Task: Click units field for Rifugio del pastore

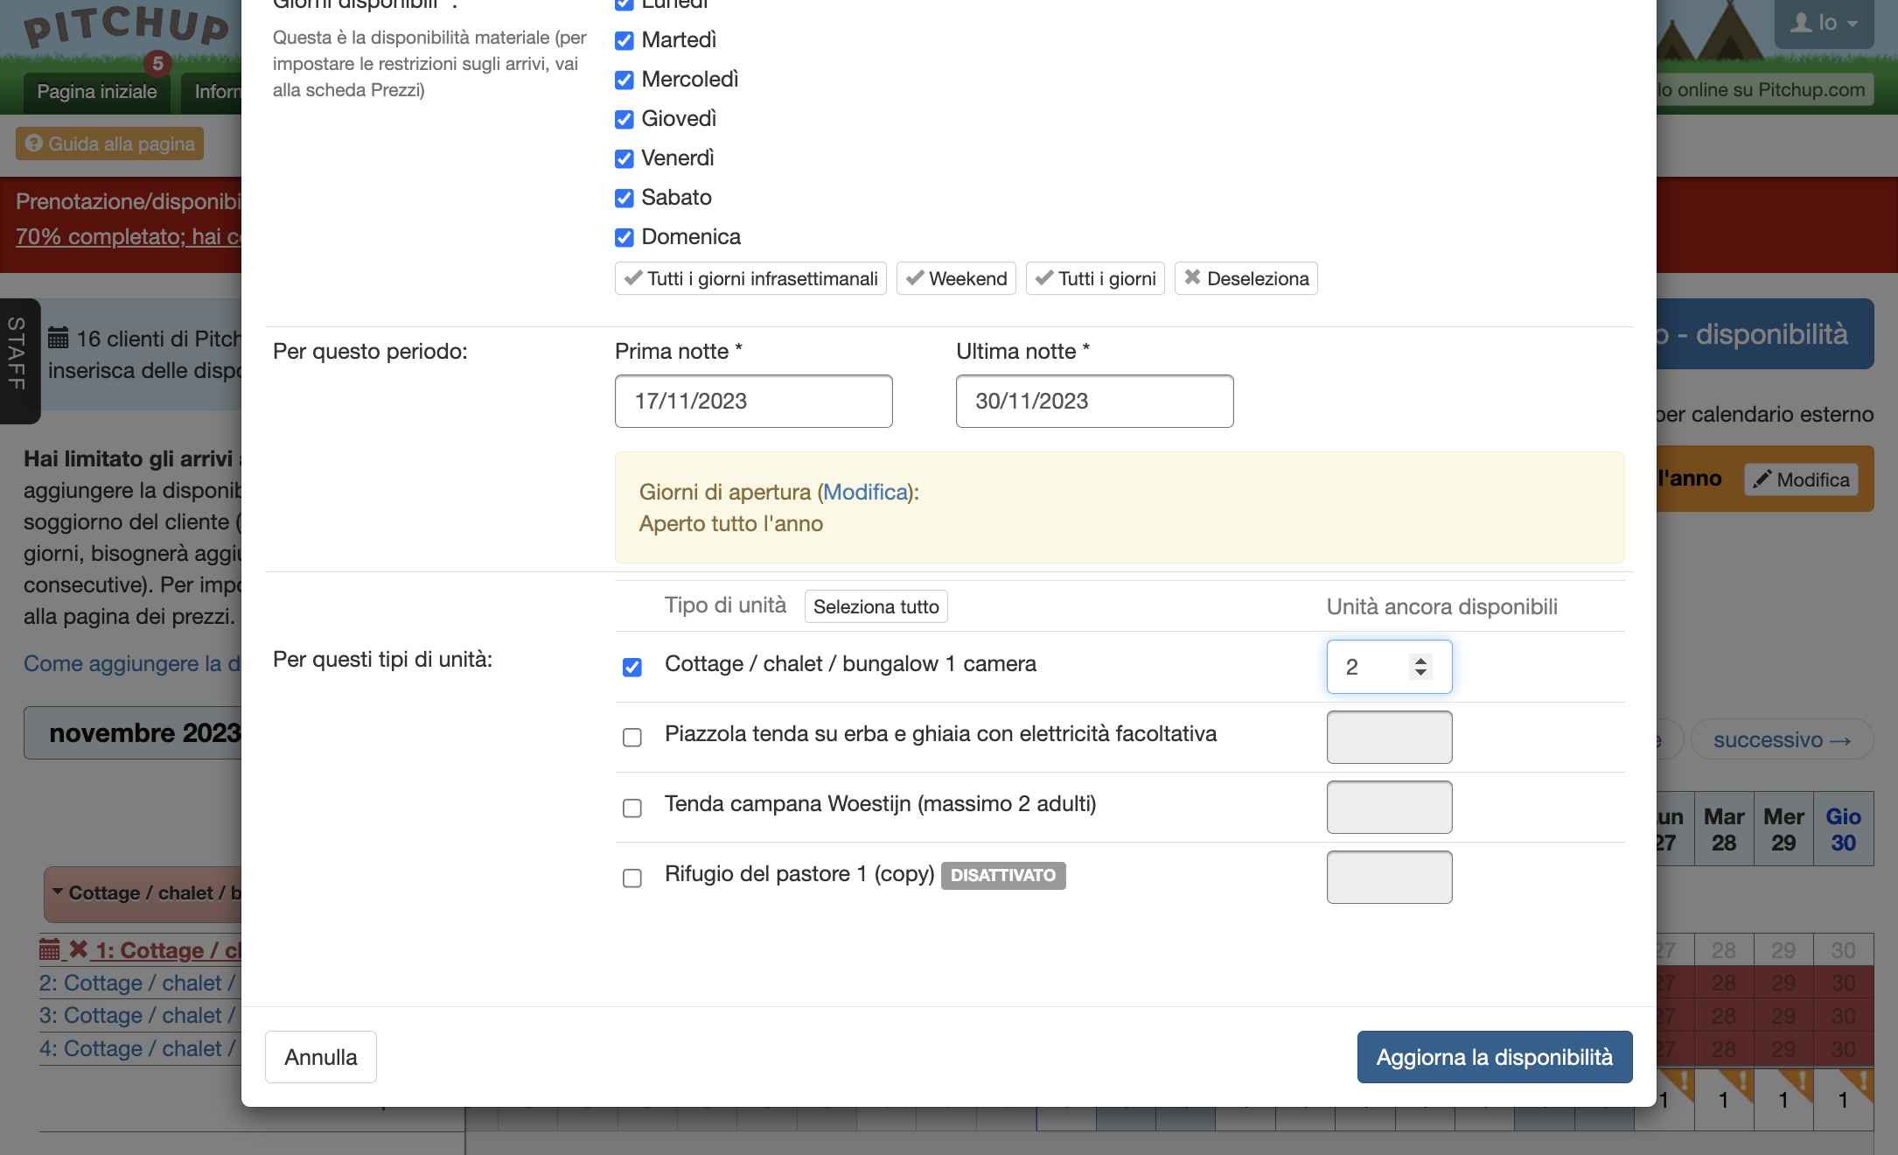Action: pyautogui.click(x=1389, y=877)
